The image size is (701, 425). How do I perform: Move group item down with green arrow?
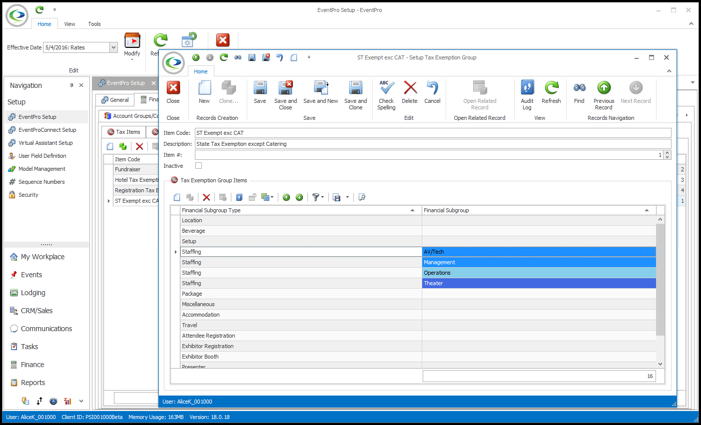click(x=299, y=197)
